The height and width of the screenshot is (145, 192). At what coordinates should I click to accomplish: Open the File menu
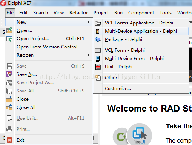tap(10, 13)
